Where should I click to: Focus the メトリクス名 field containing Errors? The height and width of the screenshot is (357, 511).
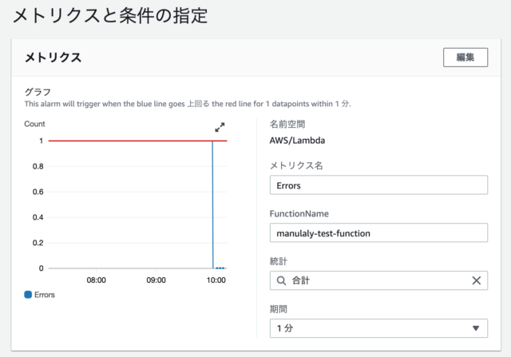378,184
